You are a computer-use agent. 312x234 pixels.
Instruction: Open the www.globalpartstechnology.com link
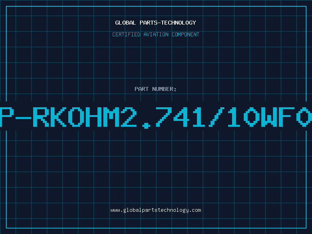(x=156, y=210)
